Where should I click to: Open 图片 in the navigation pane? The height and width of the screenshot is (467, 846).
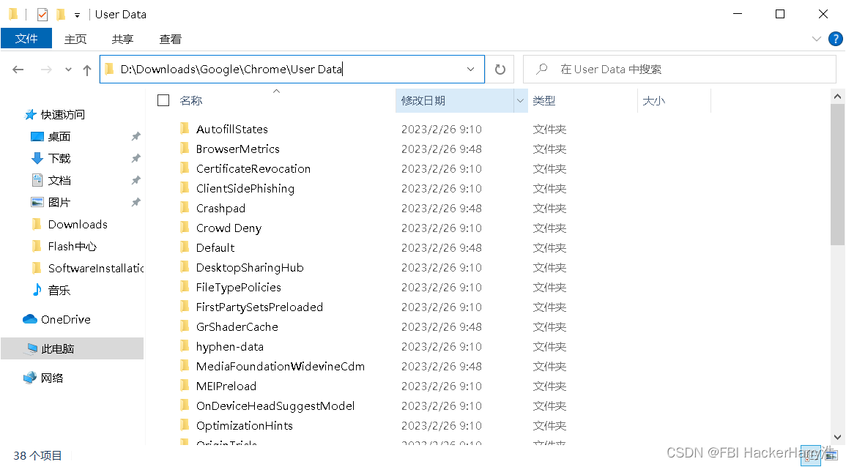[x=59, y=202]
